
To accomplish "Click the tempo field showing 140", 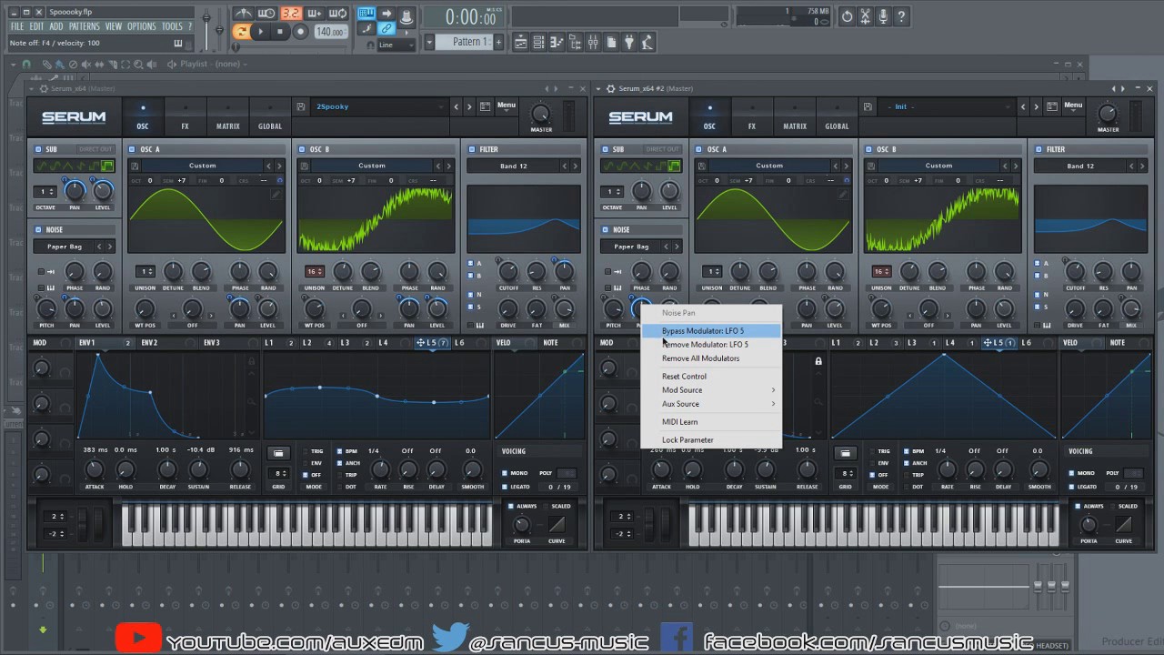I will [x=329, y=32].
